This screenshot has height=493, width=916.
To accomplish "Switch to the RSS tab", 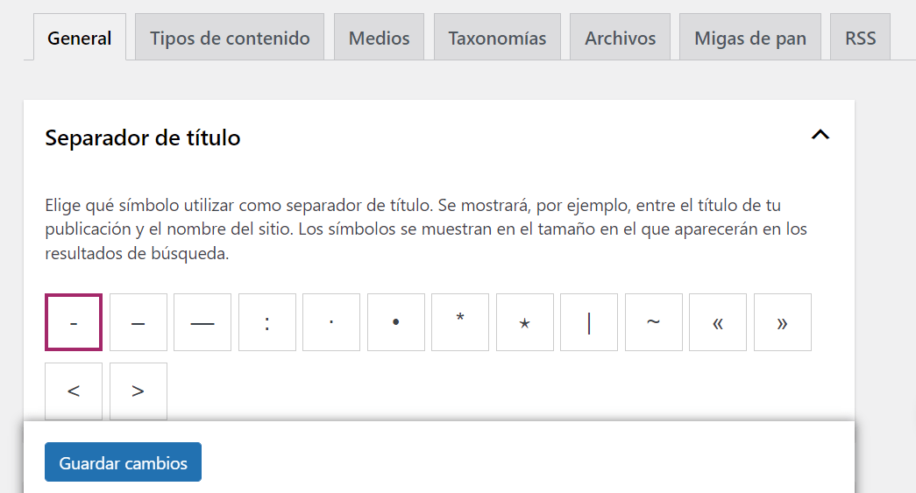I will pyautogui.click(x=860, y=38).
